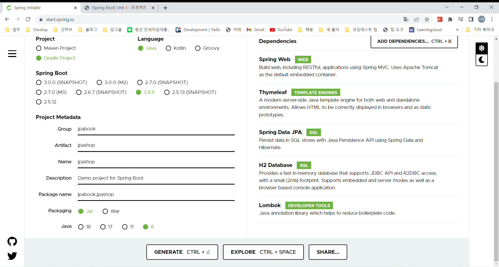
Task: Click the SHARE... button
Action: [x=328, y=252]
